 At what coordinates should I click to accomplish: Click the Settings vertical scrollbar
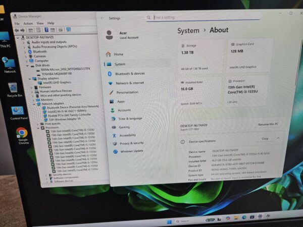point(298,64)
